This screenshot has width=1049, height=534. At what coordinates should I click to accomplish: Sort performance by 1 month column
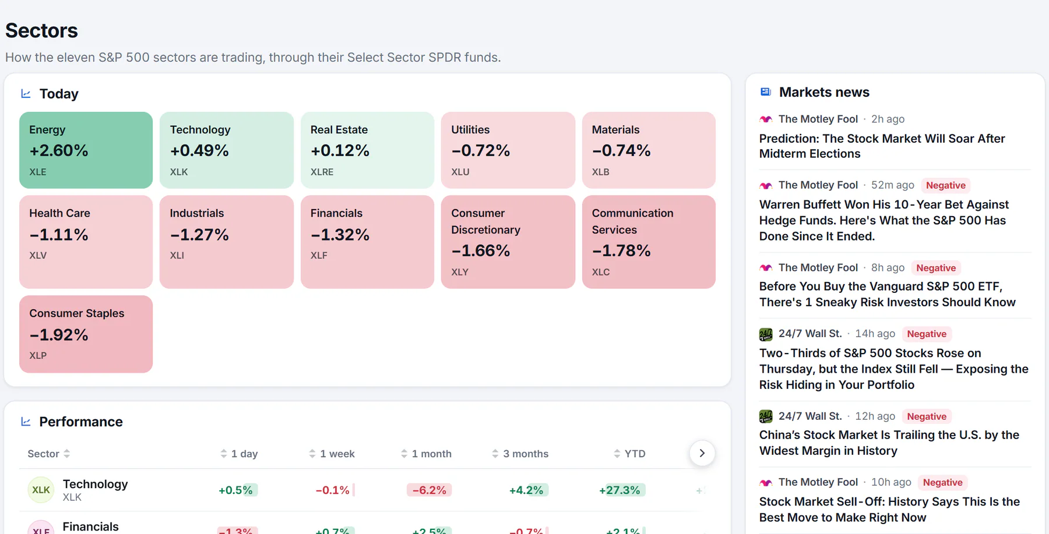pyautogui.click(x=426, y=454)
